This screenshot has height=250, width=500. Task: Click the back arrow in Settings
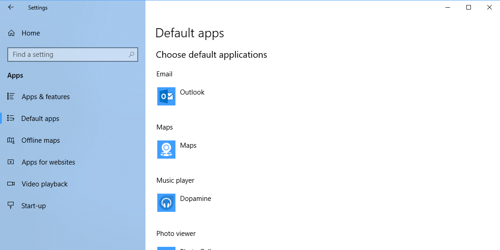pyautogui.click(x=11, y=7)
